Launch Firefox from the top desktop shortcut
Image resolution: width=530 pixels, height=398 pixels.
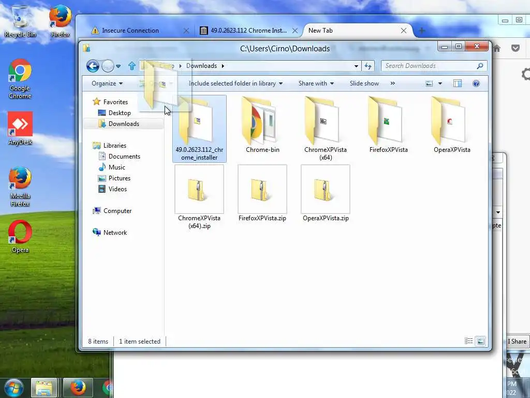pos(60,21)
